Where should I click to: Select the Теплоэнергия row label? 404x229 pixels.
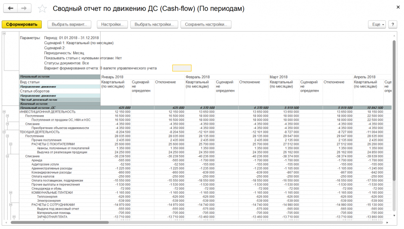[x=47, y=197]
